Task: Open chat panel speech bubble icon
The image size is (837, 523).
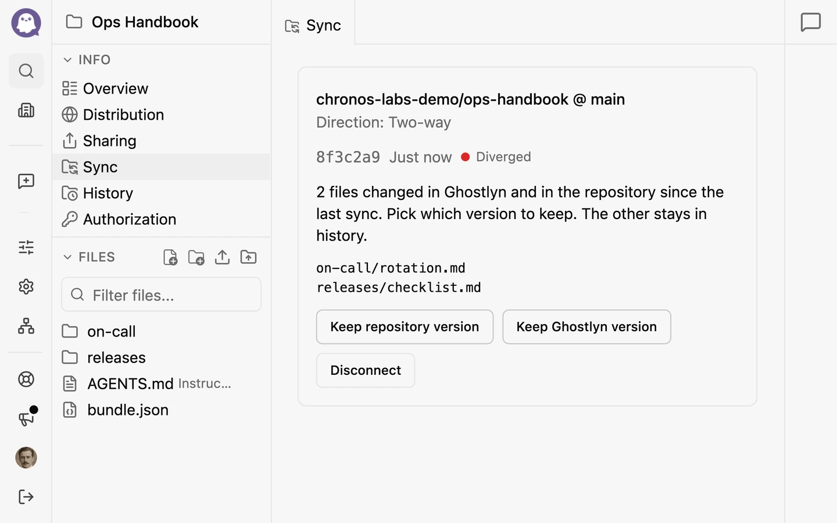Action: tap(810, 23)
